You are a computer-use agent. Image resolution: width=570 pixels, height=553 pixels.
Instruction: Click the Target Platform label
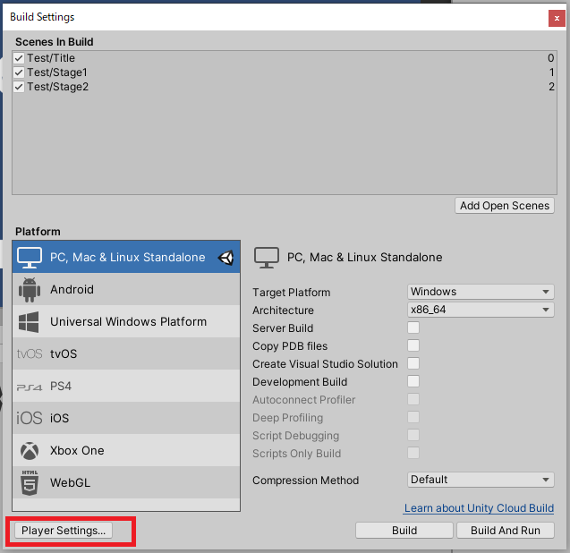click(292, 293)
